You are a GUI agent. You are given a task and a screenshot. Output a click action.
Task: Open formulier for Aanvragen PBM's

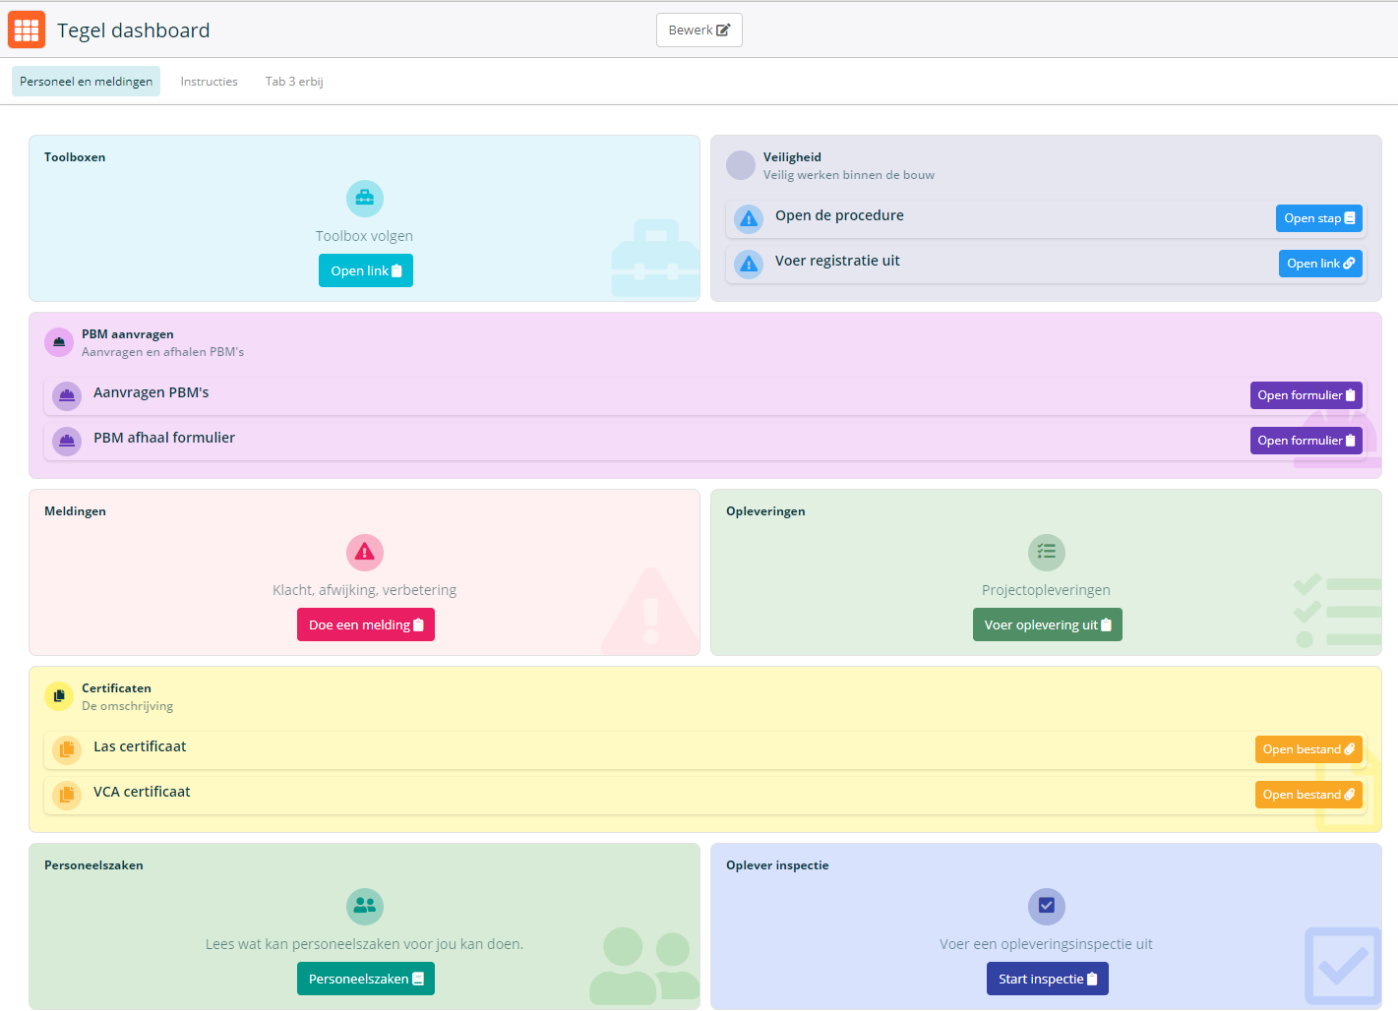point(1306,395)
